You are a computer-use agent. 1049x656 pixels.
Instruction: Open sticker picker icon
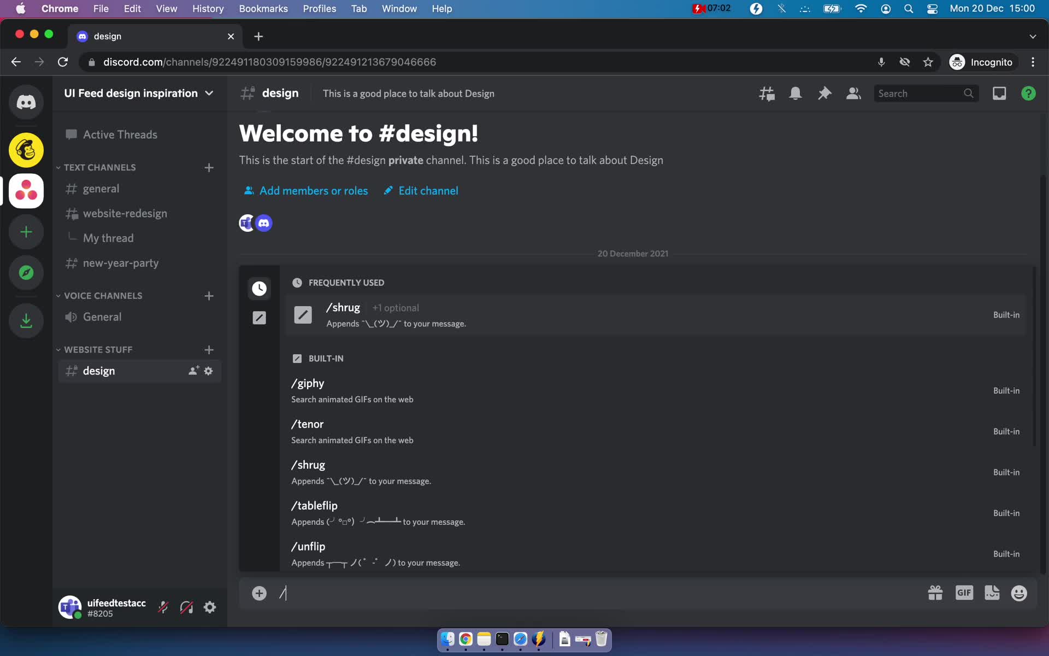pyautogui.click(x=992, y=593)
